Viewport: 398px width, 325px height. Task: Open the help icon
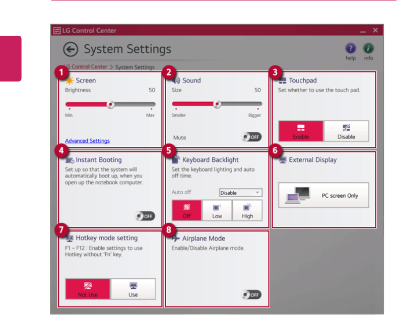click(x=351, y=49)
